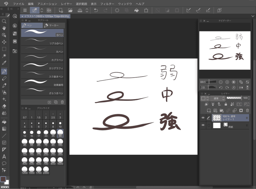256x189 pixels.
Task: Click the Redo arrow in toolbar
Action: click(106, 10)
